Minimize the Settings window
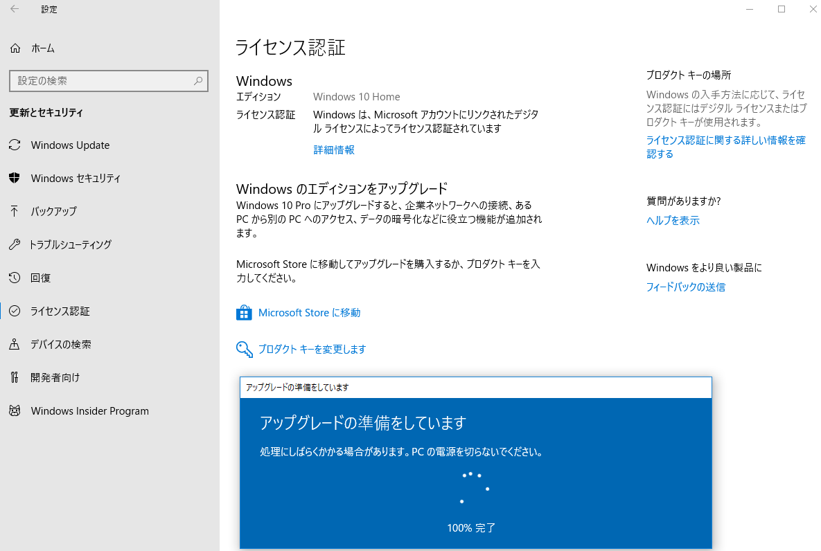The image size is (821, 551). click(x=750, y=9)
